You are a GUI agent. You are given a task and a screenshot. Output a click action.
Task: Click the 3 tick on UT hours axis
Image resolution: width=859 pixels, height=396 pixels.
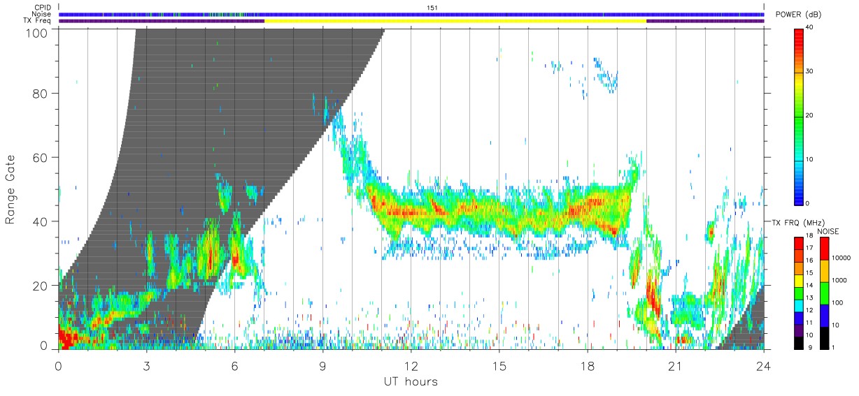pos(147,365)
